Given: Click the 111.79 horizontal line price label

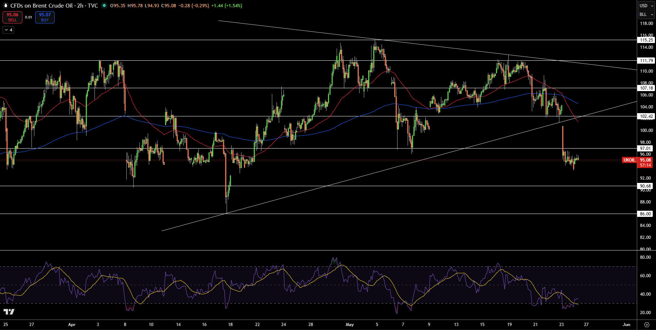Looking at the screenshot, I should pos(647,61).
